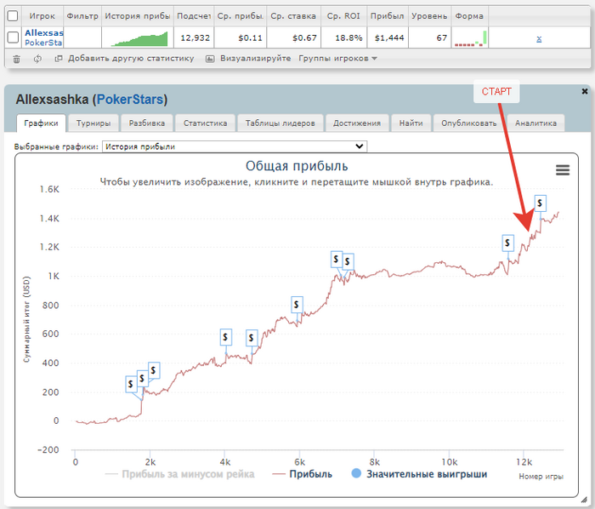Toggle Прибыль за минусом рейка series
The height and width of the screenshot is (509, 595).
coord(179,474)
